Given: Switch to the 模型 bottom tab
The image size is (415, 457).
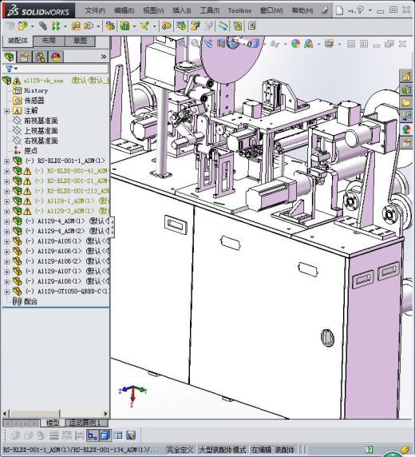Looking at the screenshot, I should 53,423.
